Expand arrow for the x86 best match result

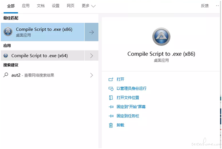pos(92,32)
